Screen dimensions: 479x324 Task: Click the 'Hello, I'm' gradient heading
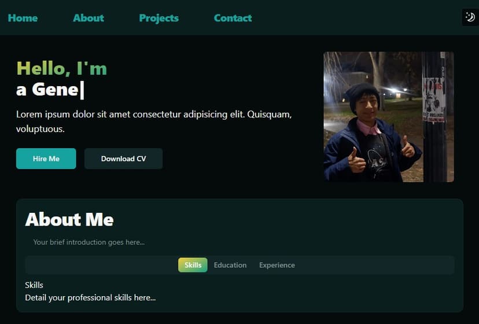click(61, 68)
